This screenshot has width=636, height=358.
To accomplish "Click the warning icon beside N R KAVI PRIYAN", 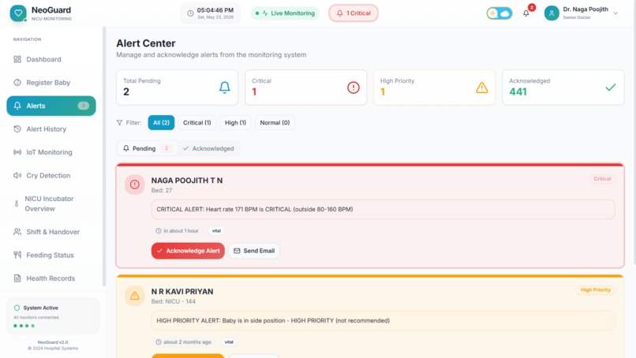I will [135, 296].
